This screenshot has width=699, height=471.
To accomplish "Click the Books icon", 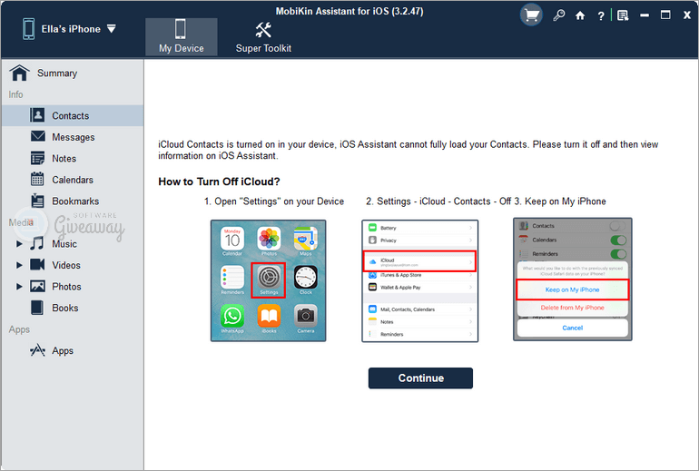I will point(37,308).
